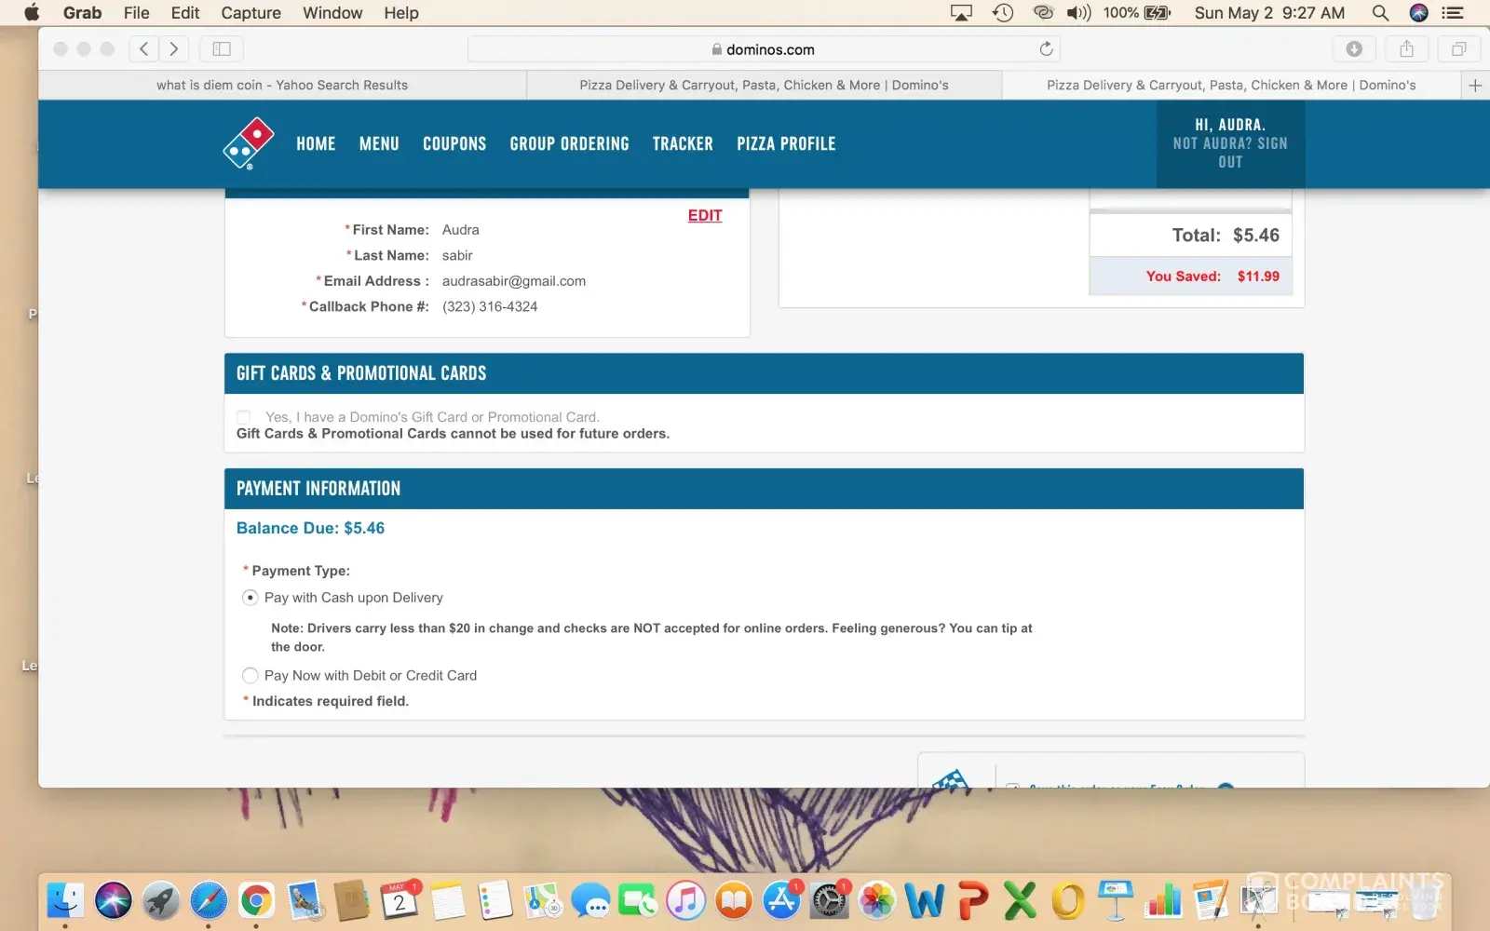Open Safari's Share icon
Viewport: 1490px width, 931px height.
click(x=1406, y=49)
